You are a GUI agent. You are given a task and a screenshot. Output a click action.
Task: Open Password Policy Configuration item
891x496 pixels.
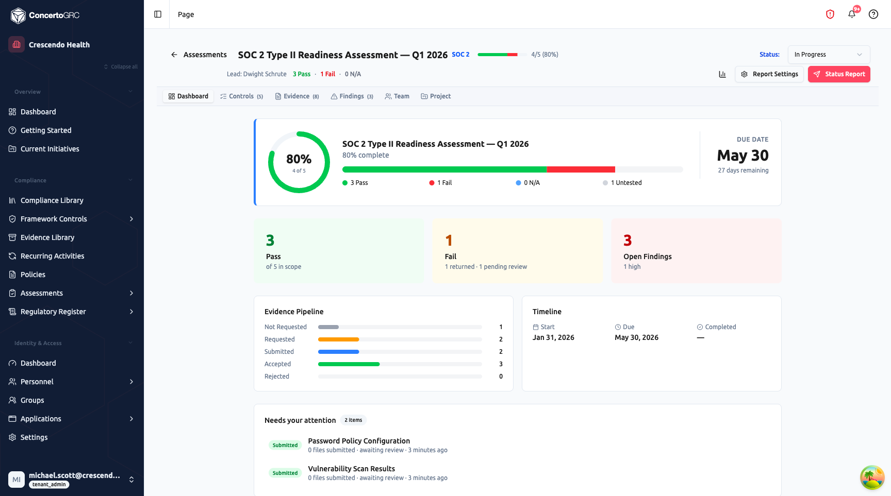tap(359, 441)
